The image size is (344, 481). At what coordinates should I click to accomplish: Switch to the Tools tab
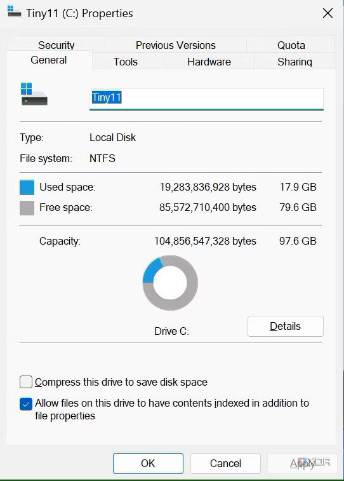[x=126, y=62]
